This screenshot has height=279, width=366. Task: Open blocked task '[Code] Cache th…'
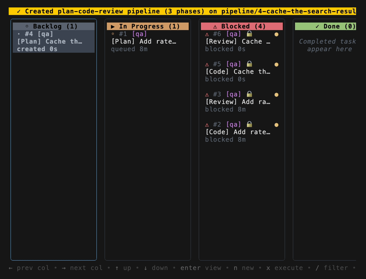point(242,72)
